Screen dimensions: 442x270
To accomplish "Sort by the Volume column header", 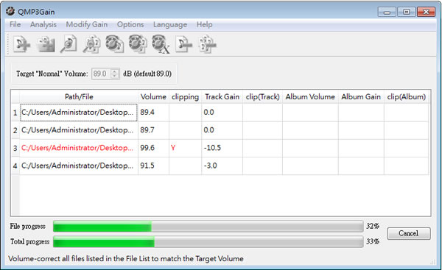I will point(153,97).
